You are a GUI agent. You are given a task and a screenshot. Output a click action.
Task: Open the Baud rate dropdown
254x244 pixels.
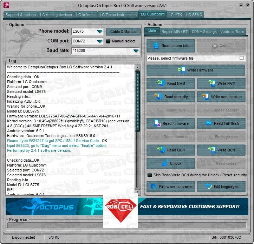(x=136, y=51)
